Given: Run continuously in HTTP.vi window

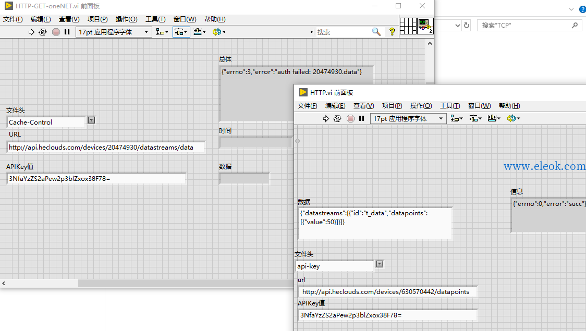Looking at the screenshot, I should (x=337, y=118).
